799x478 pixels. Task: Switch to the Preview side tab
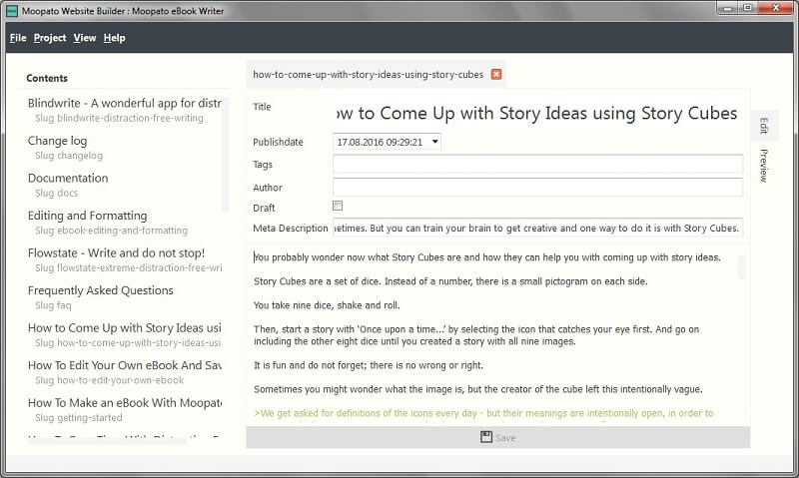(763, 166)
